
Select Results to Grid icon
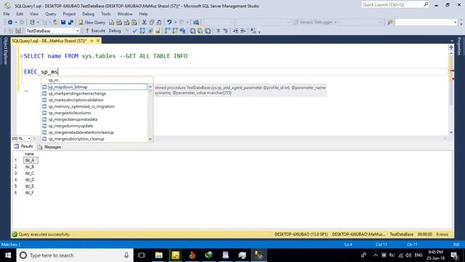click(201, 31)
